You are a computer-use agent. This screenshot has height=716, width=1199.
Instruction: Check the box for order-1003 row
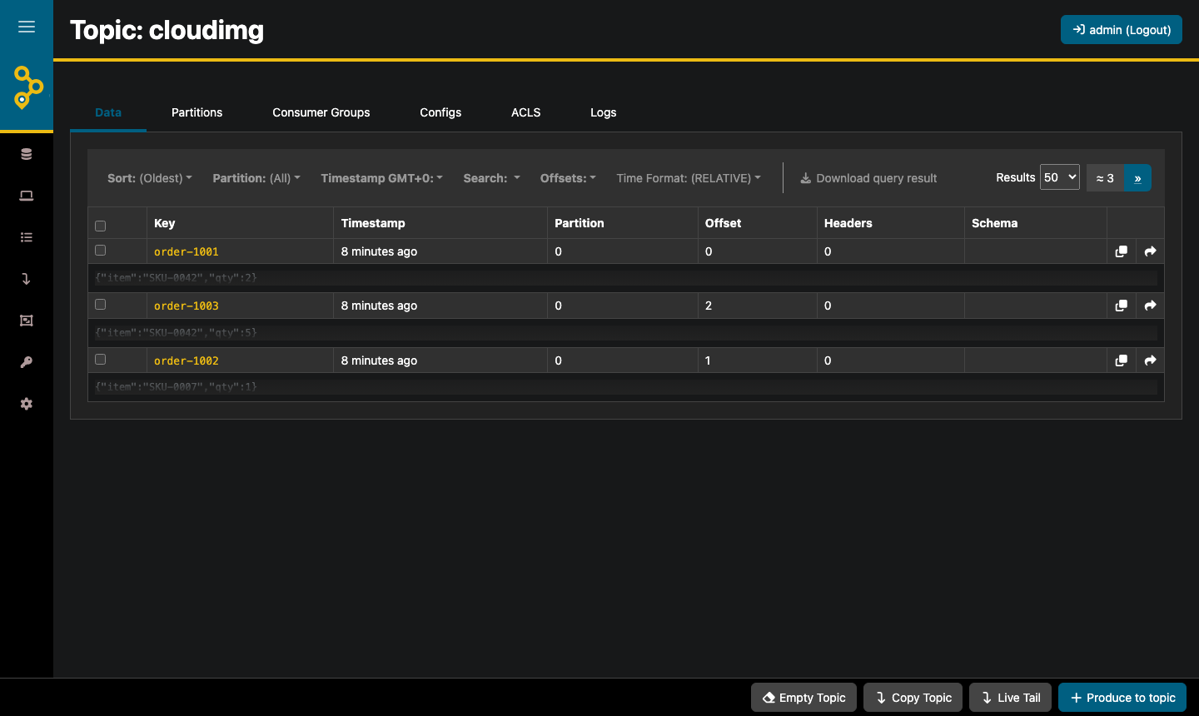[x=101, y=305]
